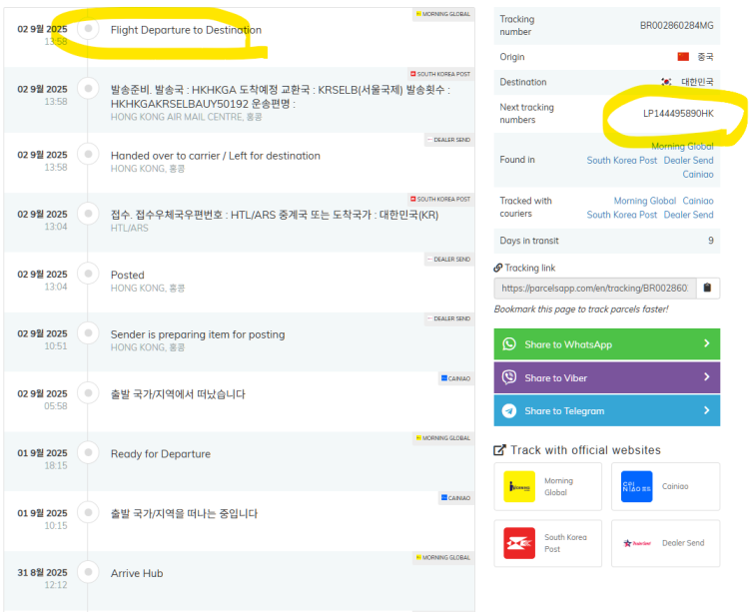
Task: Open Morning Global link in Tracked with couriers
Action: (x=645, y=201)
